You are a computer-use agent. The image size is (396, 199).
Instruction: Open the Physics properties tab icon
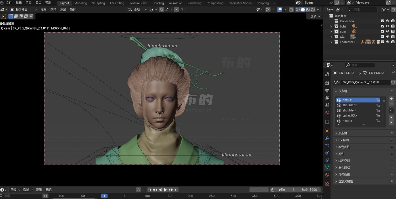tap(327, 153)
